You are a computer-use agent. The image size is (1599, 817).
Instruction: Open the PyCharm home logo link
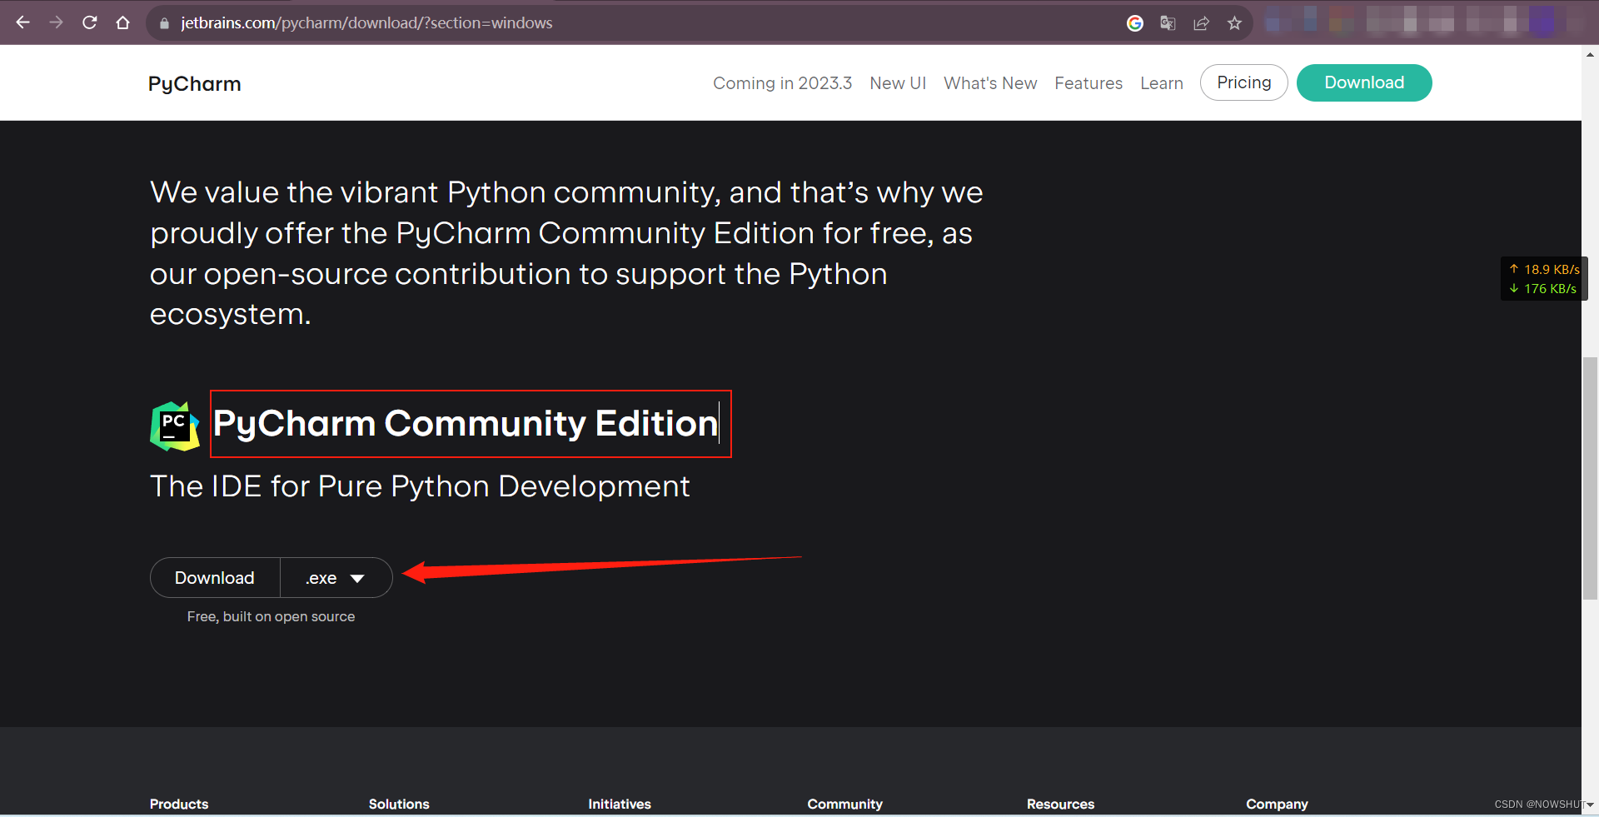pos(194,84)
